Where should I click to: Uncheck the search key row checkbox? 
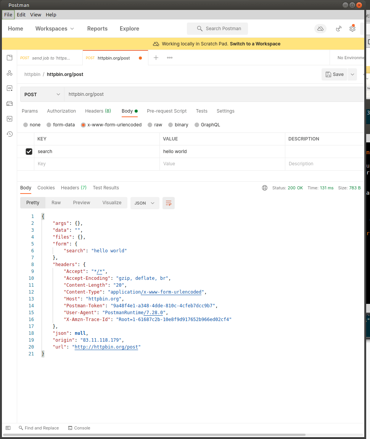click(29, 152)
